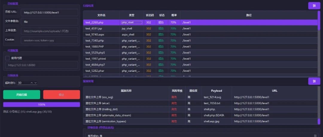Click the aspx_shell type cell
Screen dimensions: 323x137
132,35
